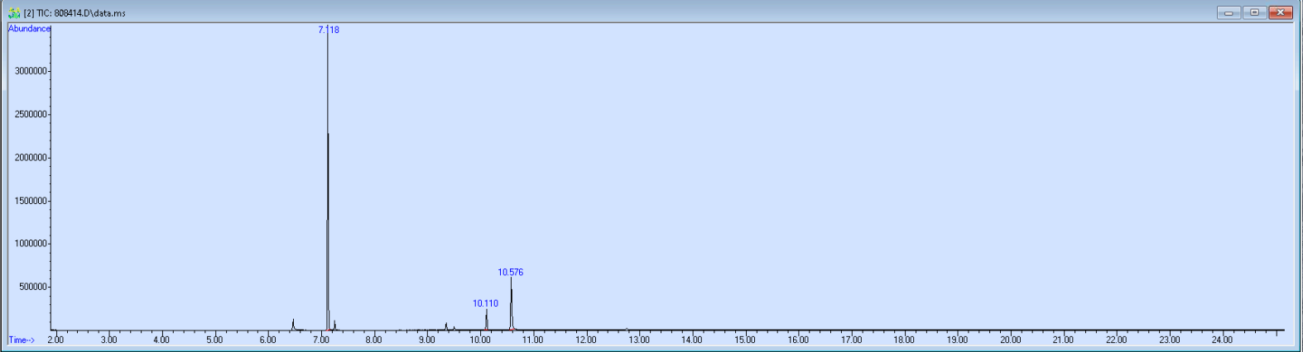1303x352 pixels.
Task: Click the chromatogram window icon in title bar
Action: click(14, 12)
